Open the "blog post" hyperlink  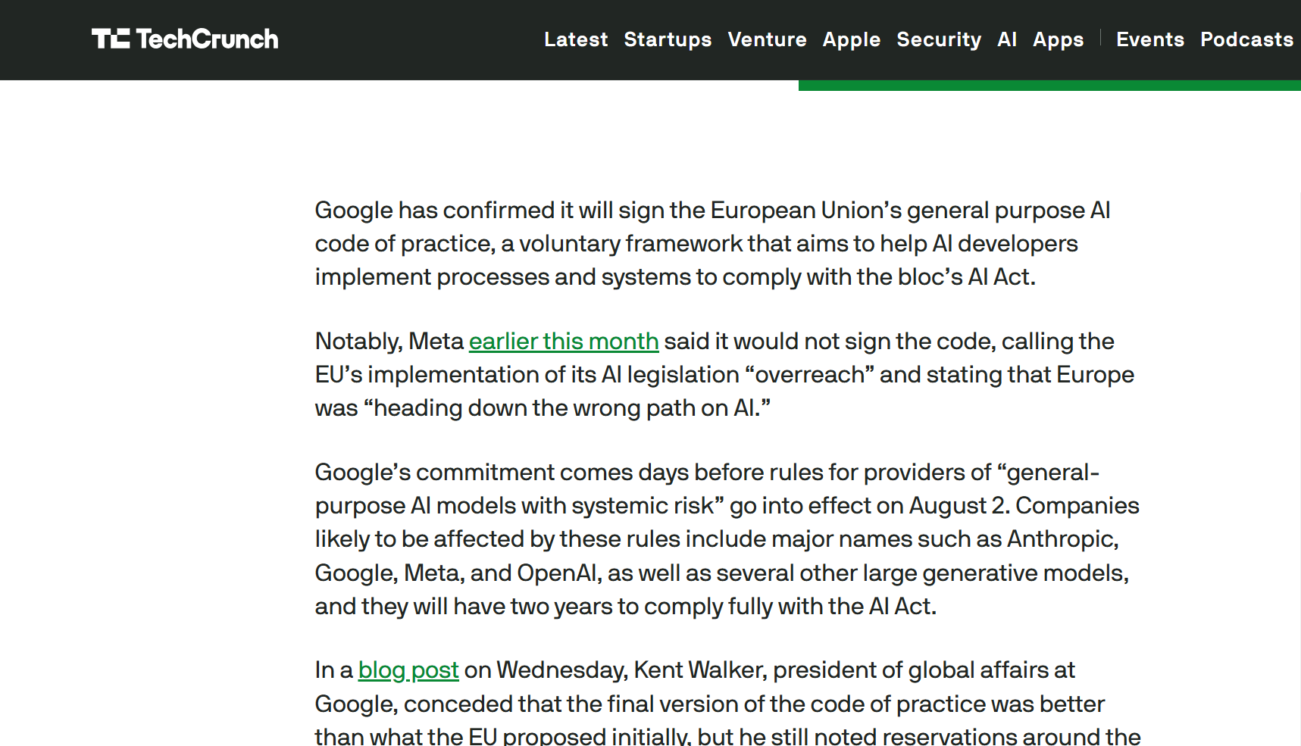coord(408,670)
